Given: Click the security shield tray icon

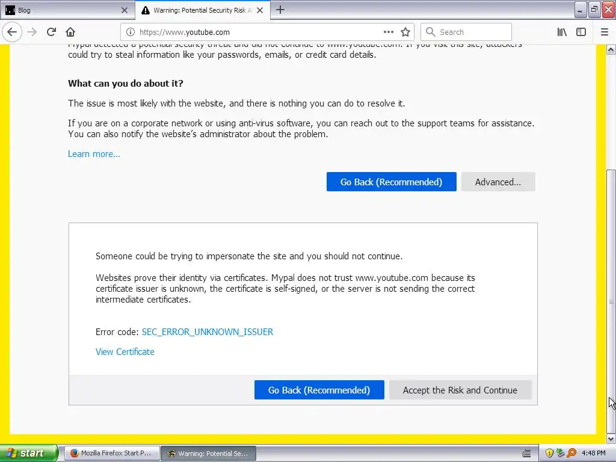Looking at the screenshot, I should [x=549, y=453].
